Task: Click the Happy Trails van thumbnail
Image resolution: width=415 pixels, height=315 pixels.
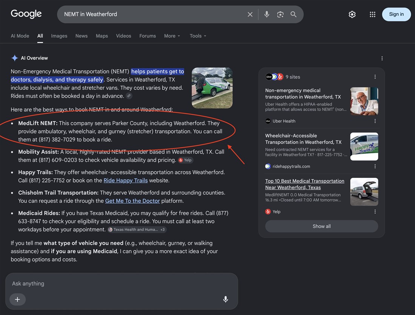Action: pyautogui.click(x=364, y=147)
